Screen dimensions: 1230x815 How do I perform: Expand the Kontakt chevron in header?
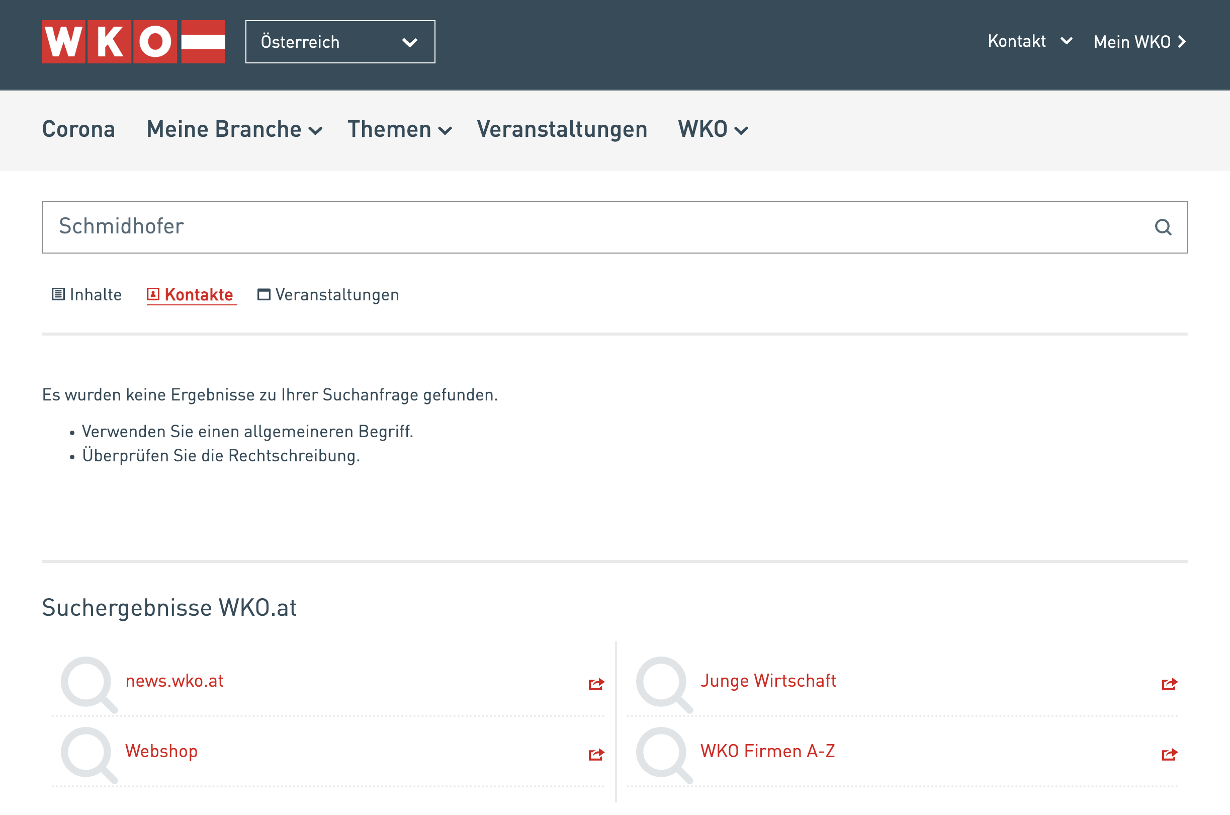point(1067,41)
